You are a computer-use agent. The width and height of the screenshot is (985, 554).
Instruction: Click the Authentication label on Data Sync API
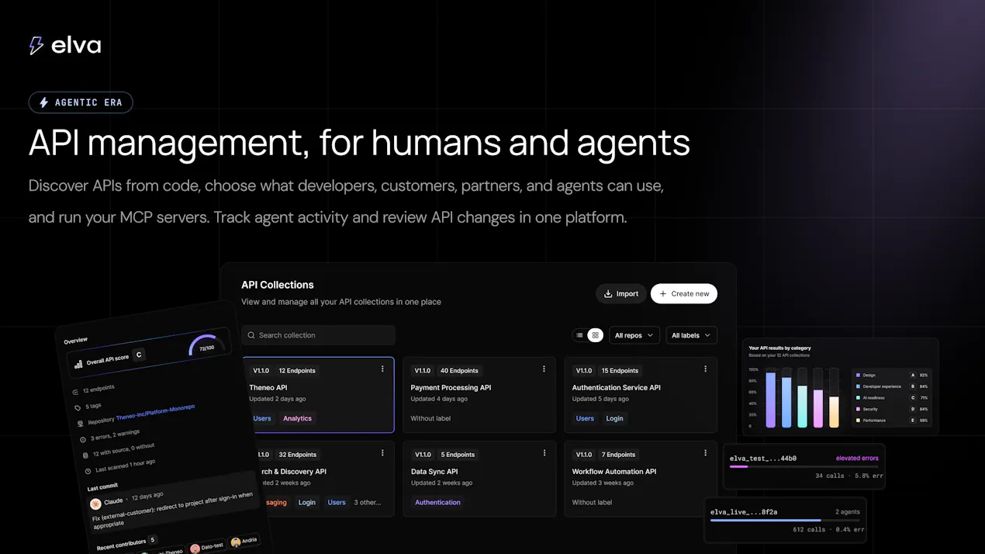437,502
